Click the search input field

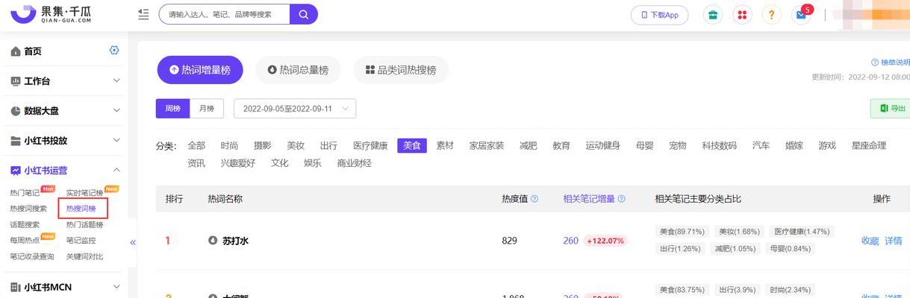224,14
